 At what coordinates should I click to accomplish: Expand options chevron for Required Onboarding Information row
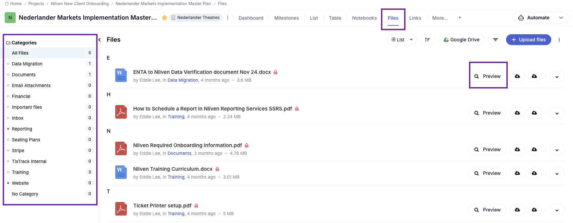click(x=557, y=150)
